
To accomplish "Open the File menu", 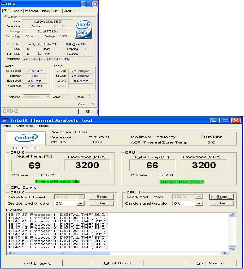I will pyautogui.click(x=7, y=126).
